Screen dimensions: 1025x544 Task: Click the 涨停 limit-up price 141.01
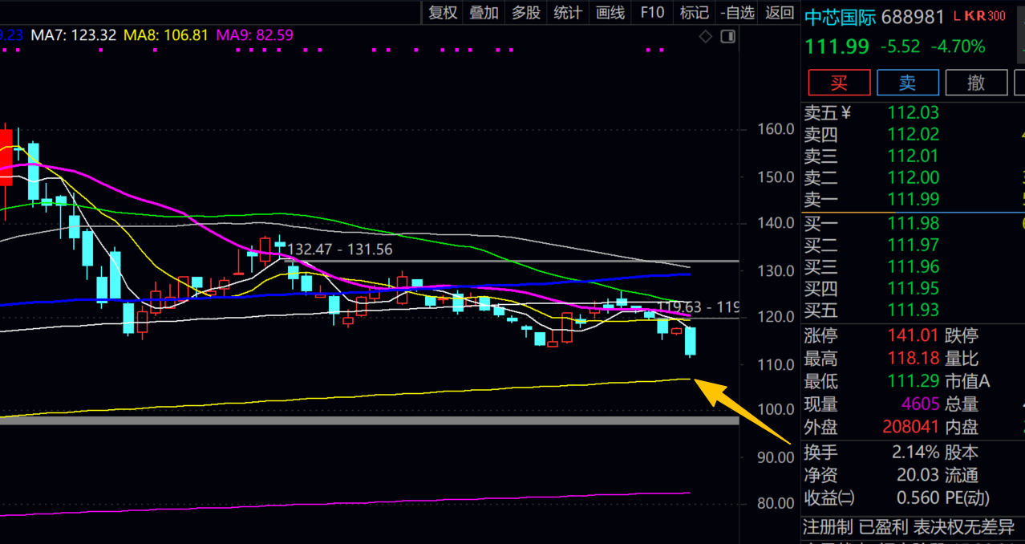(914, 335)
